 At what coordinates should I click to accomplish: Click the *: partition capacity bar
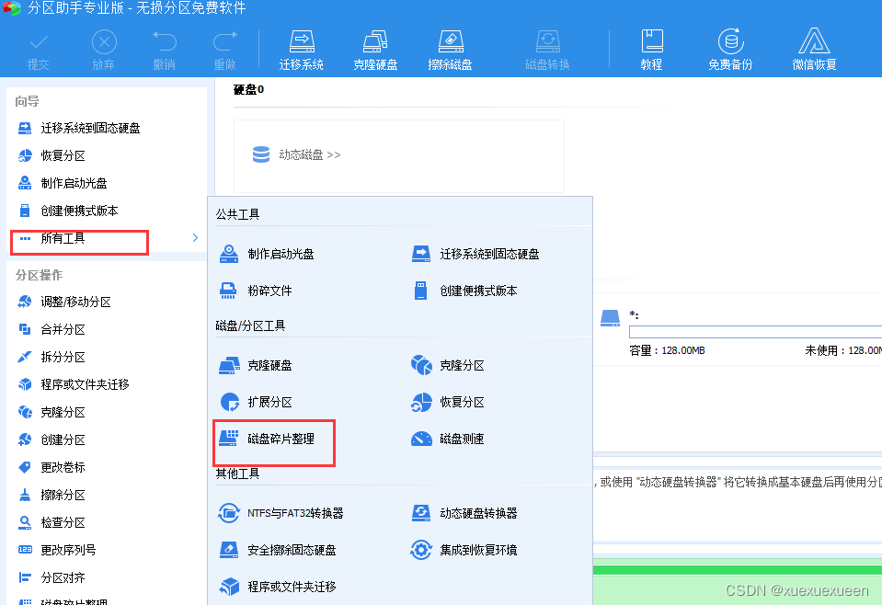tap(755, 332)
